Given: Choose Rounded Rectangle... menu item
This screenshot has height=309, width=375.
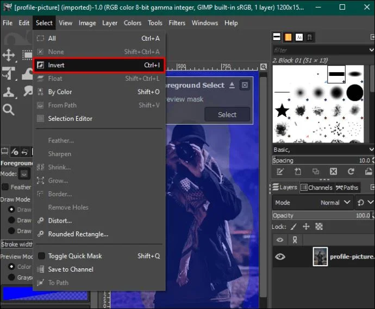Looking at the screenshot, I should click(99, 234).
